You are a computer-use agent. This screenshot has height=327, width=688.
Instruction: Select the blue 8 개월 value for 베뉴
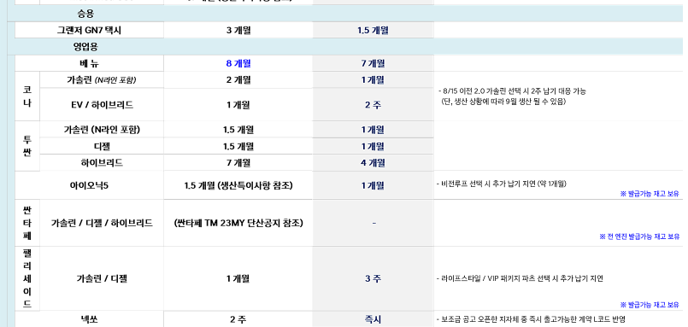[x=238, y=63]
